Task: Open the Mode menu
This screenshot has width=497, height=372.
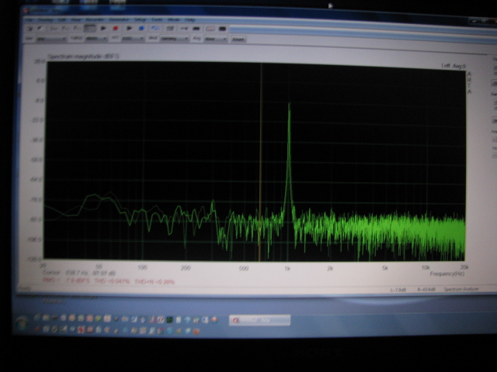Action: click(x=173, y=19)
